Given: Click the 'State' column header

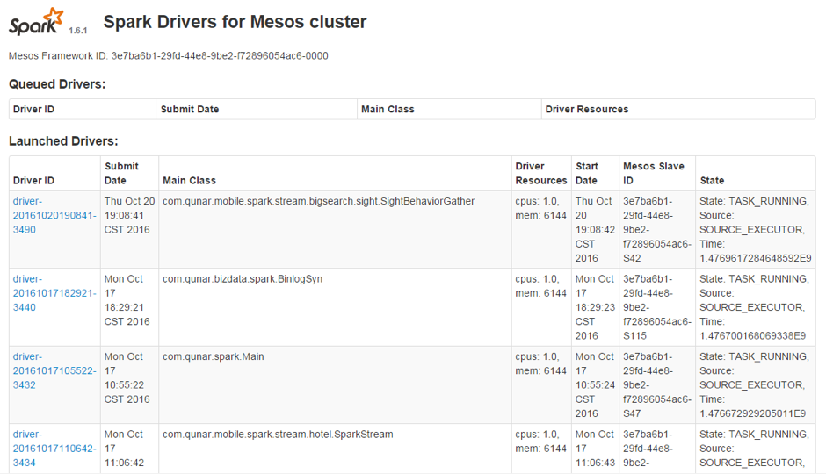Looking at the screenshot, I should pyautogui.click(x=712, y=181).
